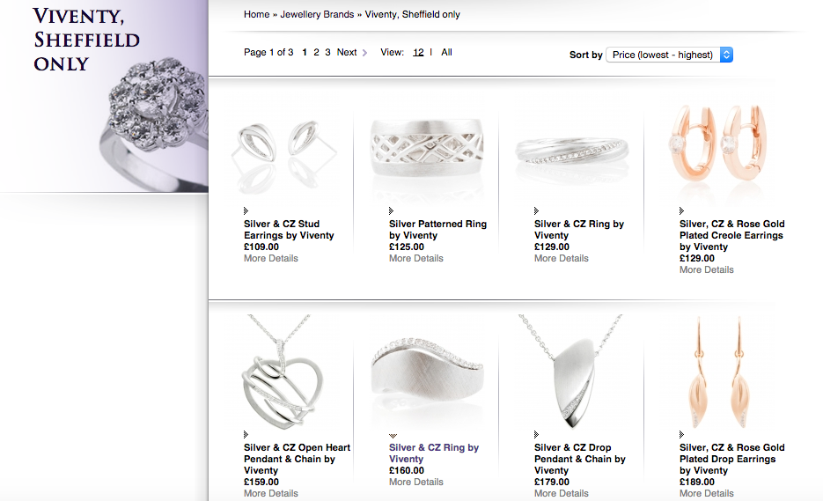Go to Jewellery Brands breadcrumb

click(x=317, y=14)
